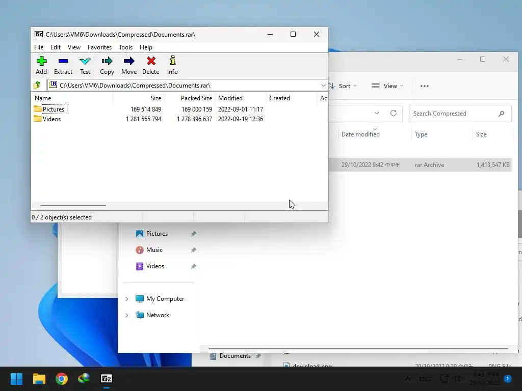
Task: Show hidden system tray icons
Action: (407, 379)
